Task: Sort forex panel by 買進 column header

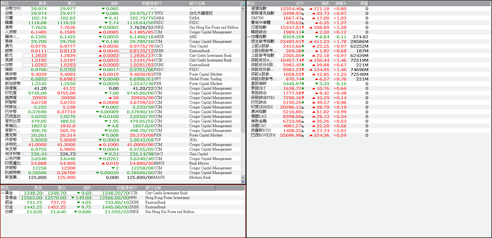Action: point(35,3)
